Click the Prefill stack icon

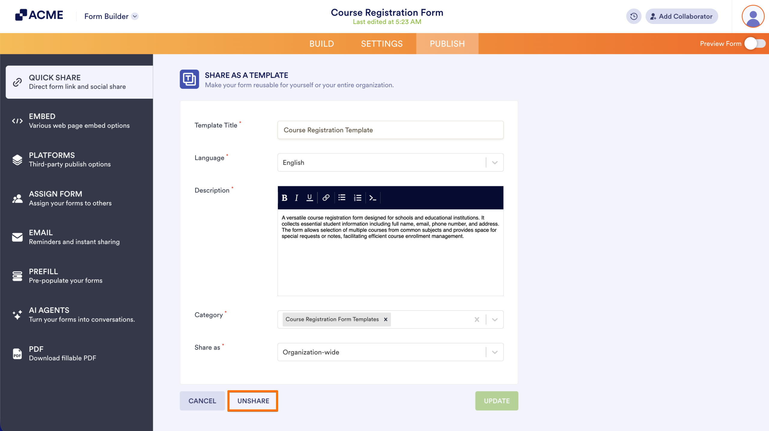17,276
